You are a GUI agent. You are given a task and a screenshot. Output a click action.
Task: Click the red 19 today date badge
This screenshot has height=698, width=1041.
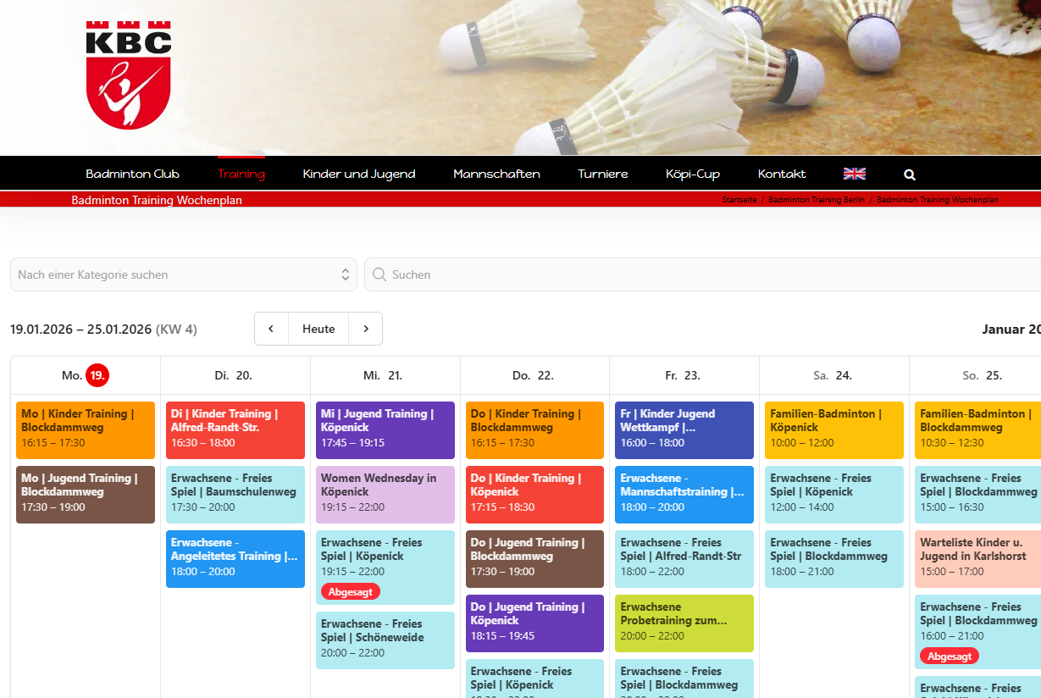tap(97, 374)
